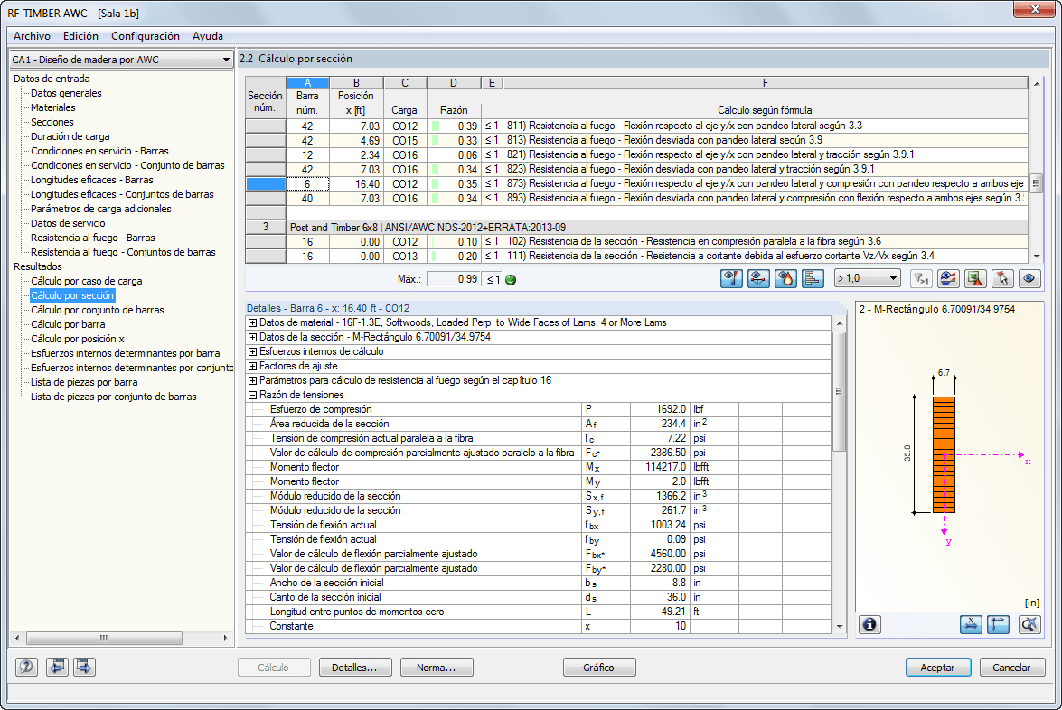Viewport: 1062px width, 710px height.
Task: Click the Máx. value field 0.99
Action: [453, 279]
